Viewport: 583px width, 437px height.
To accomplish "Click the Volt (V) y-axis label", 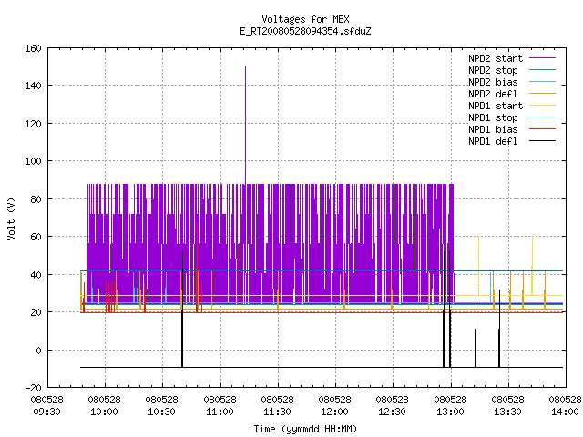I will [x=12, y=218].
